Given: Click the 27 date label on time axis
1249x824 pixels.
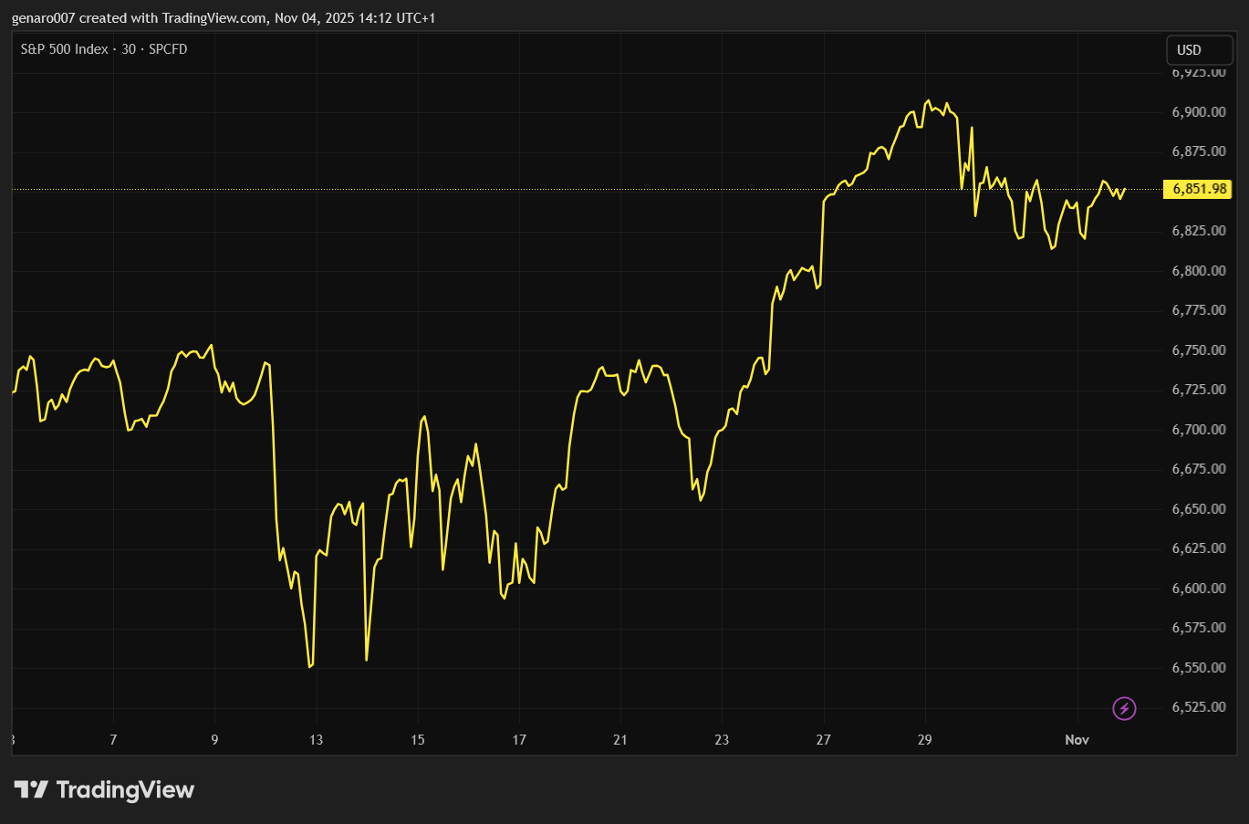Looking at the screenshot, I should click(x=823, y=740).
